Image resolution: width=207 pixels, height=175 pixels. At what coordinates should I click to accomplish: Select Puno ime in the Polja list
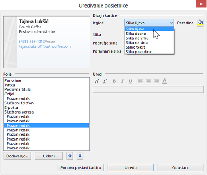pyautogui.click(x=46, y=80)
